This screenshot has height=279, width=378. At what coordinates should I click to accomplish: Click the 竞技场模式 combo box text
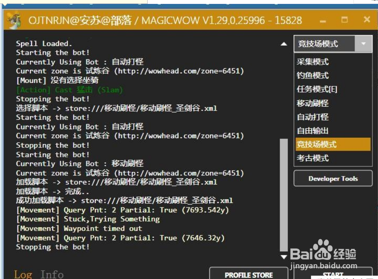click(318, 44)
